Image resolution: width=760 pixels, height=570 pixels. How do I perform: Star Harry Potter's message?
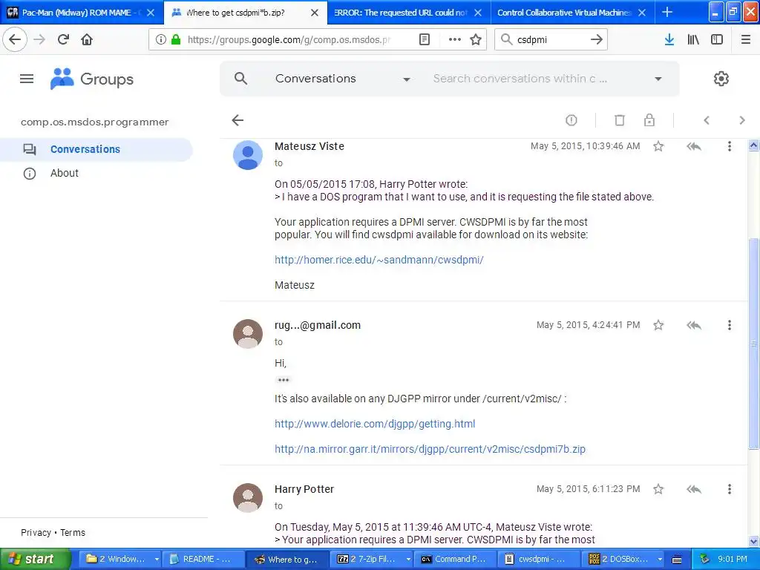[658, 489]
